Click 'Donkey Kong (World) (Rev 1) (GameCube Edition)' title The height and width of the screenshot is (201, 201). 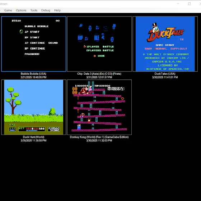click(x=99, y=137)
